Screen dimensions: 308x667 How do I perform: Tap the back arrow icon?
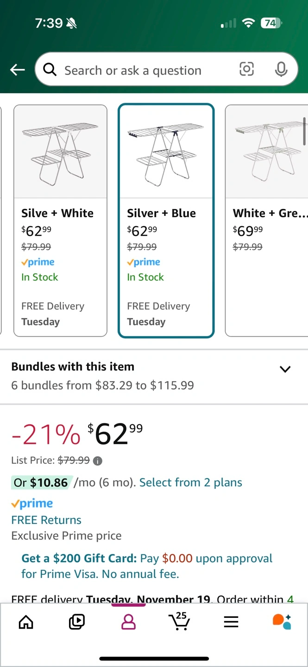coord(18,70)
